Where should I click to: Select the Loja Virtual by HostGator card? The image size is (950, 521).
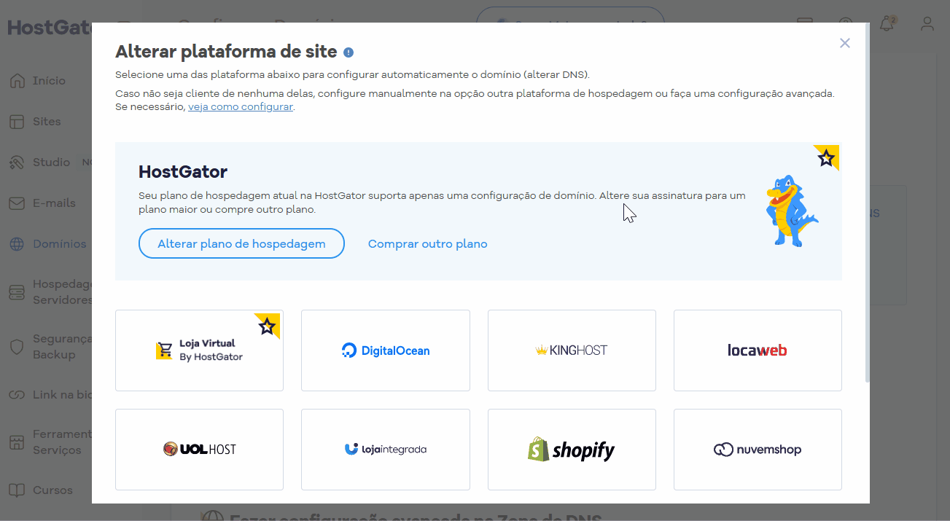tap(199, 350)
